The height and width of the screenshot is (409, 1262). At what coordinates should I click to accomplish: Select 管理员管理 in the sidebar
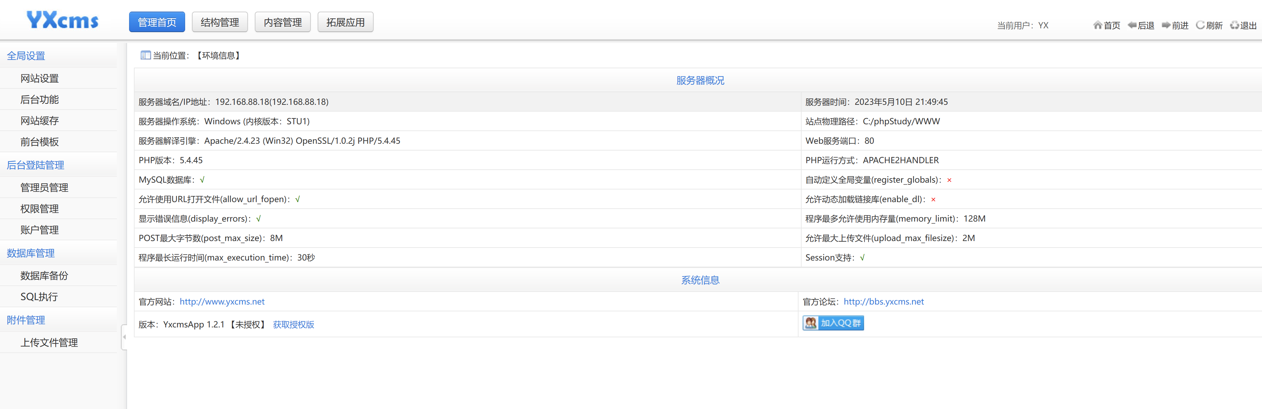point(44,188)
